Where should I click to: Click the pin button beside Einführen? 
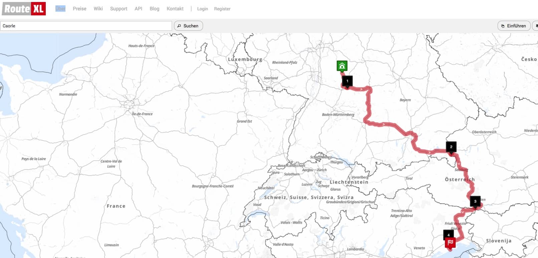[535, 26]
